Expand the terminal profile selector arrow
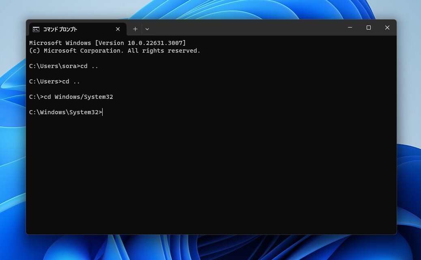Screen dimensions: 421x260 147,29
